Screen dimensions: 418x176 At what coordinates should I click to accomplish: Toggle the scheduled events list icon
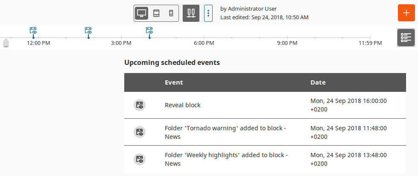click(x=406, y=38)
